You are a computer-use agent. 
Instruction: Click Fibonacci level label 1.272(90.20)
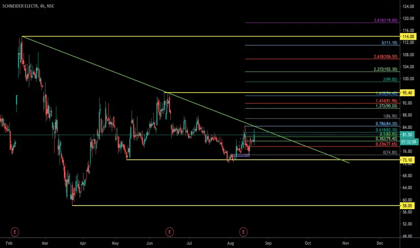387,106
